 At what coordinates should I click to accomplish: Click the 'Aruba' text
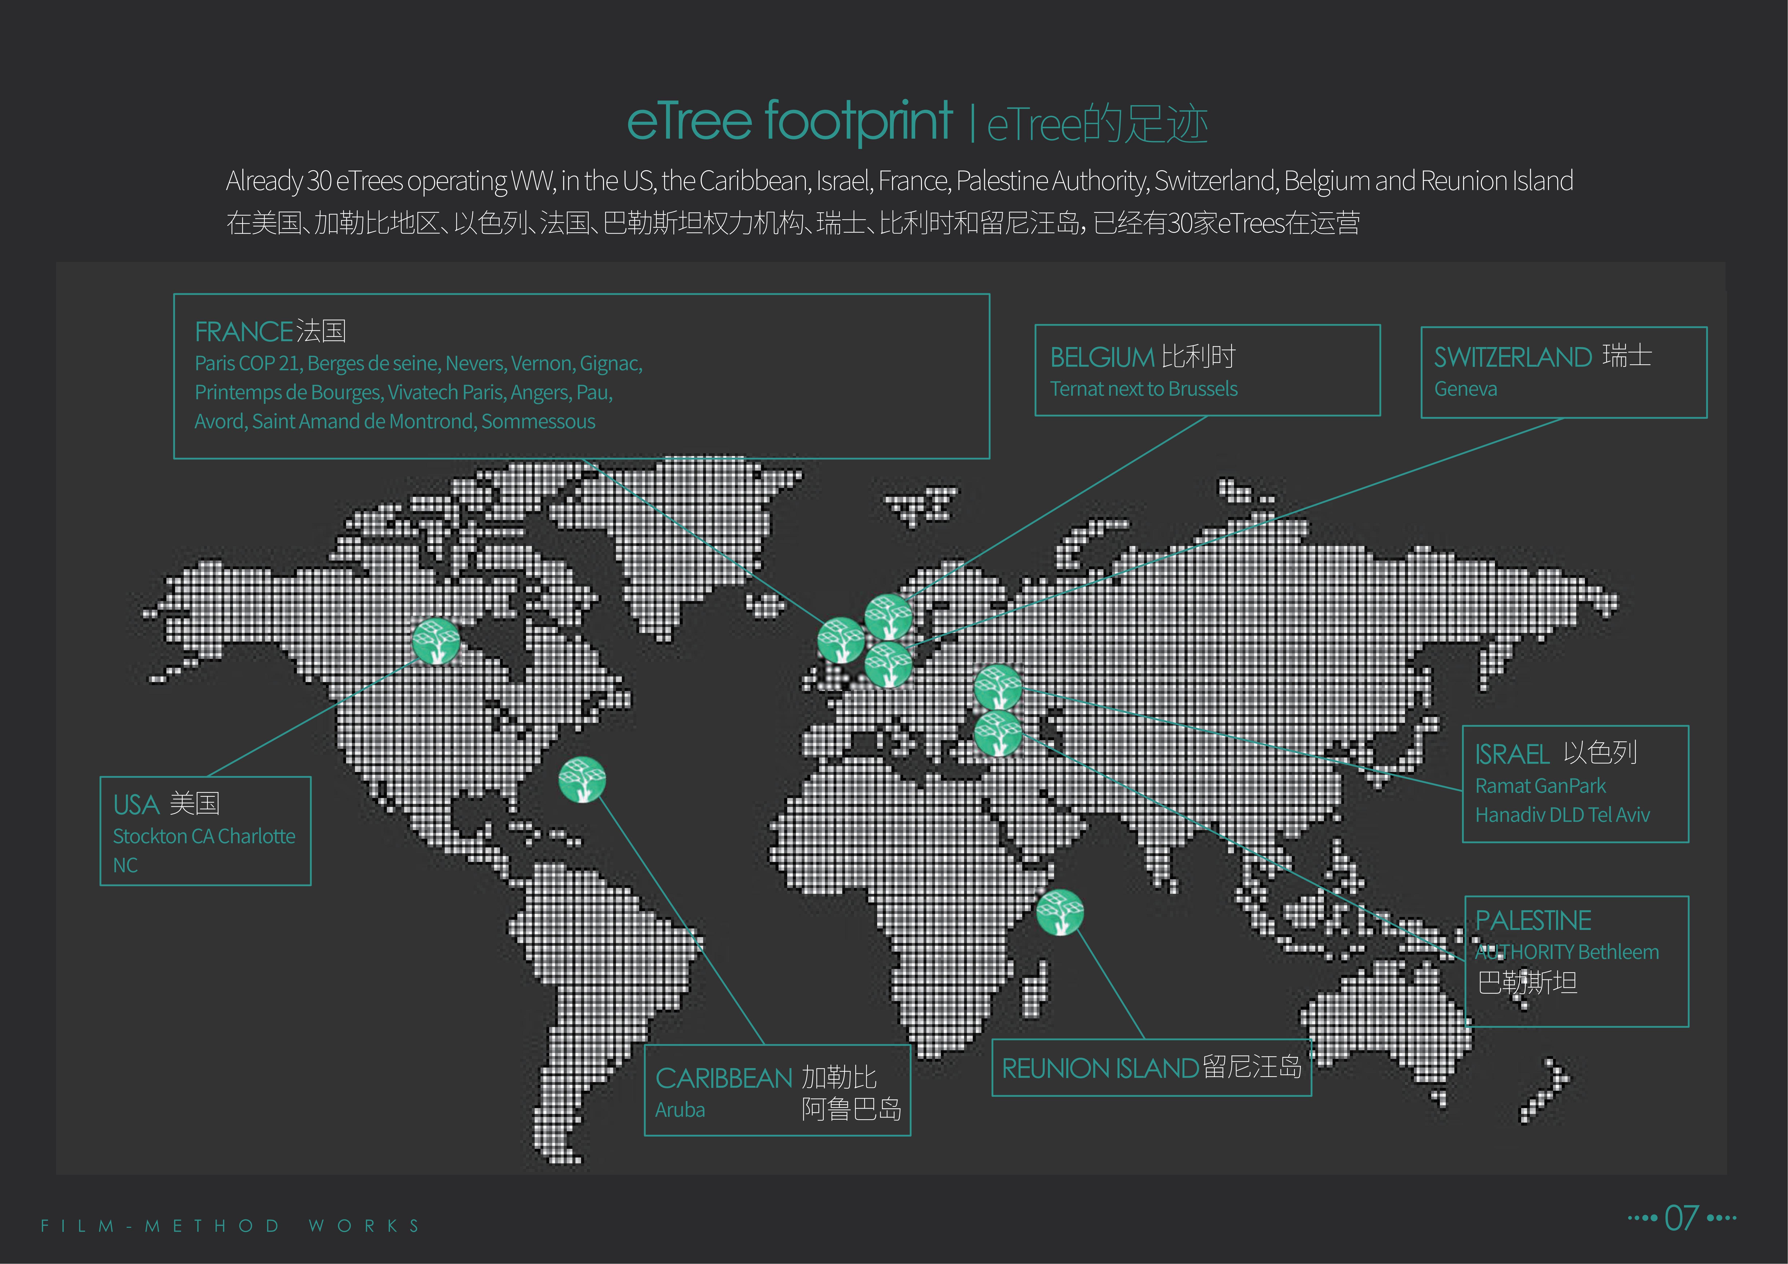coord(680,1110)
